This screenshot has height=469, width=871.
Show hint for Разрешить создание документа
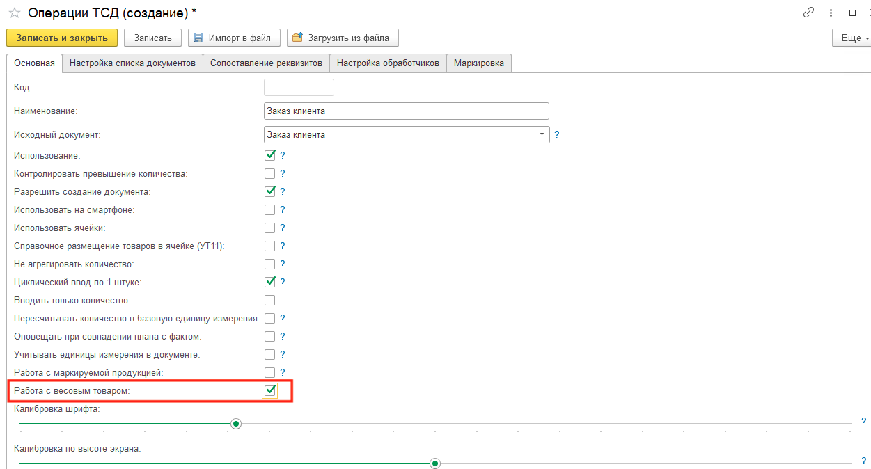click(x=283, y=191)
